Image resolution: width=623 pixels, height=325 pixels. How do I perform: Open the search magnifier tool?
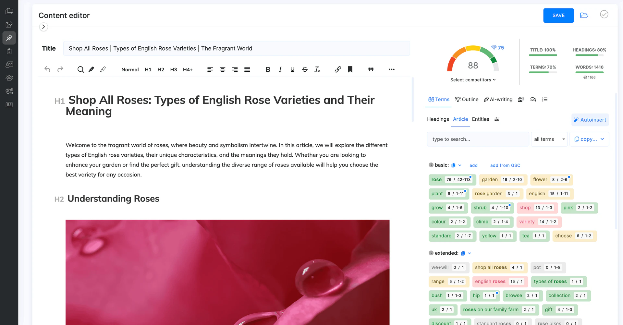tap(80, 69)
